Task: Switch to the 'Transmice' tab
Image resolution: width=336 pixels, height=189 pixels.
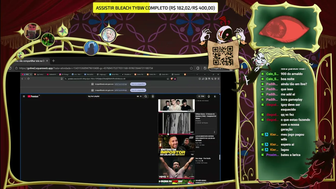Action: point(177,75)
